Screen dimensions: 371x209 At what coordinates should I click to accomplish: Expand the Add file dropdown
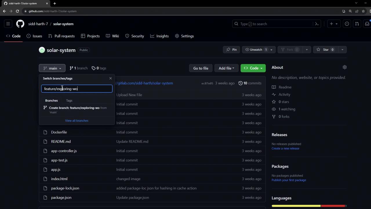tap(226, 68)
